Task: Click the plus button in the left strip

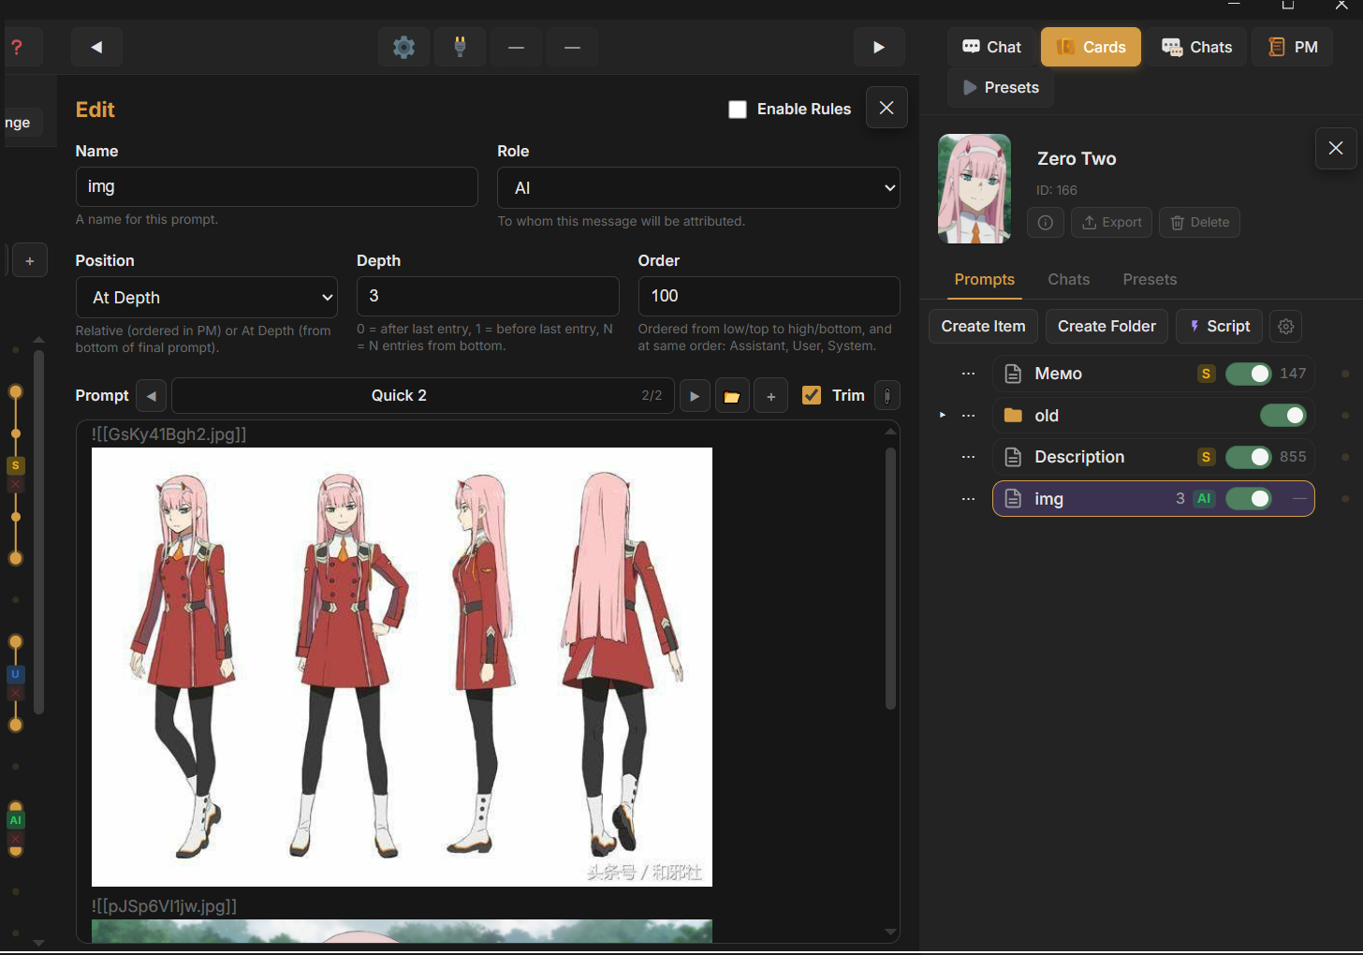Action: click(30, 261)
